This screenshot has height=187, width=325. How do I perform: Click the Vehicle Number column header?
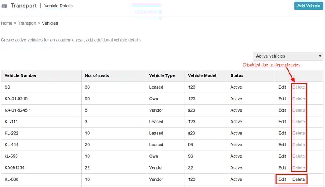coord(20,75)
